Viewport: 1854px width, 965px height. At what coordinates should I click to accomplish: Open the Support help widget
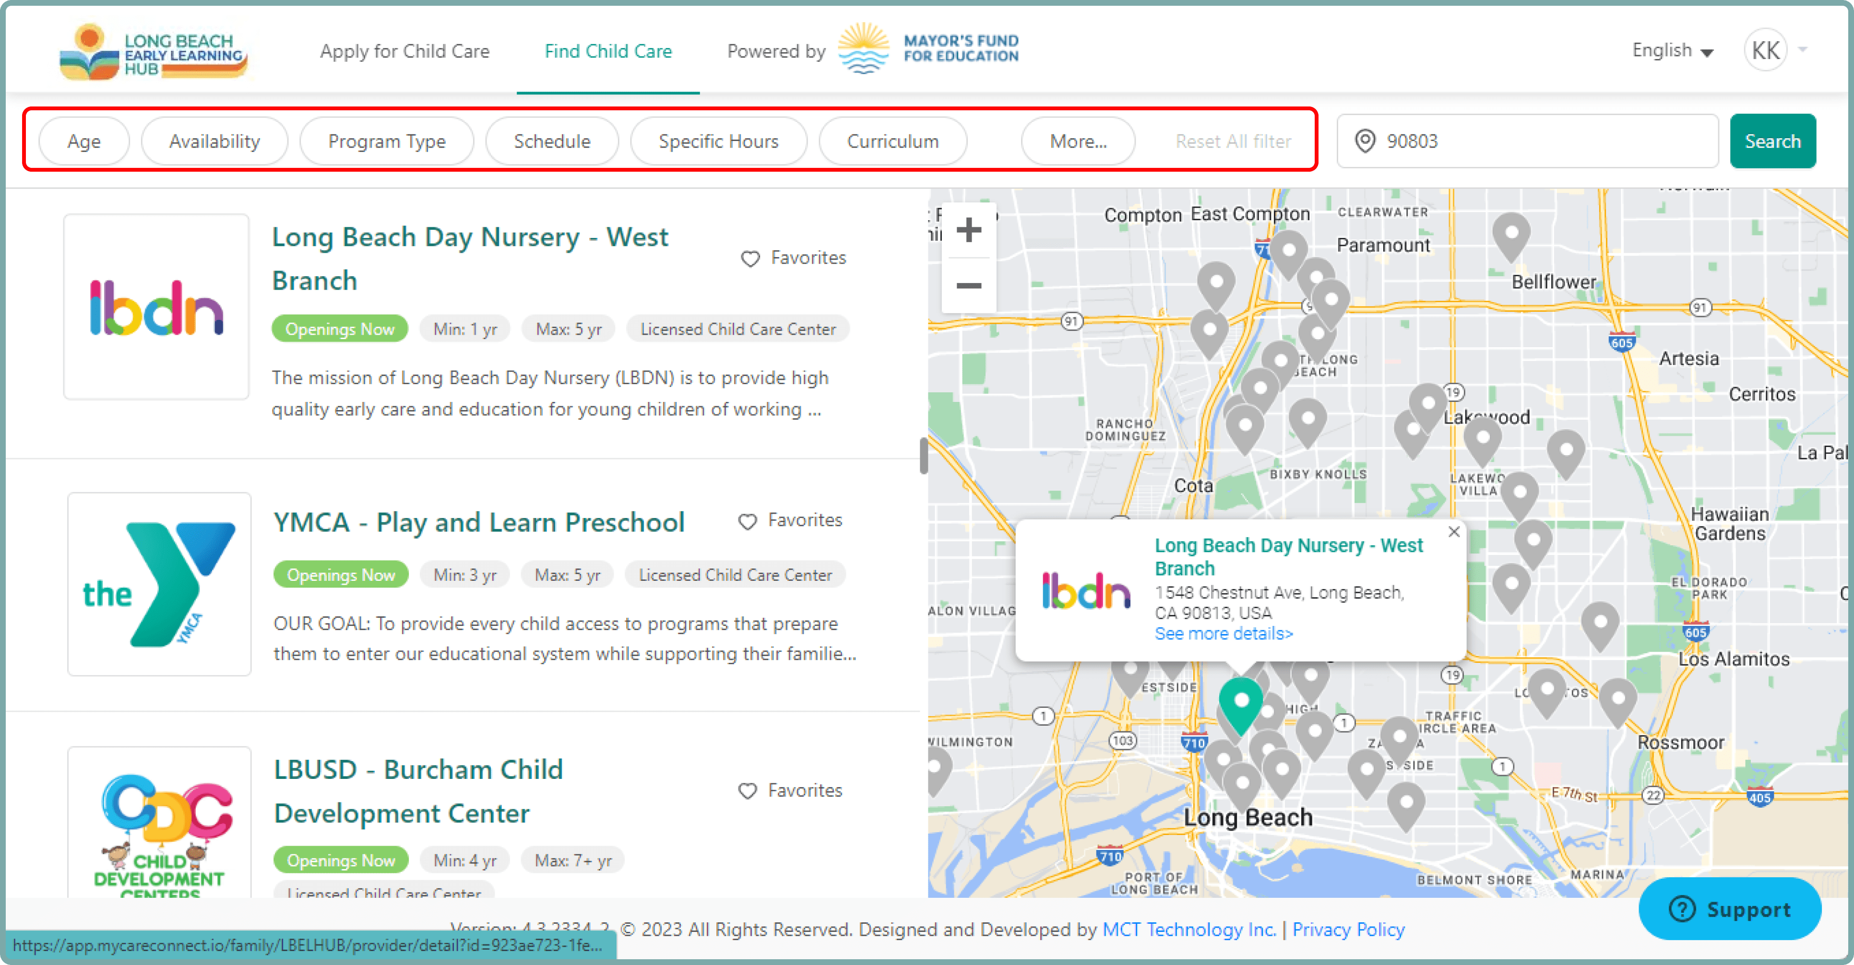coord(1730,909)
